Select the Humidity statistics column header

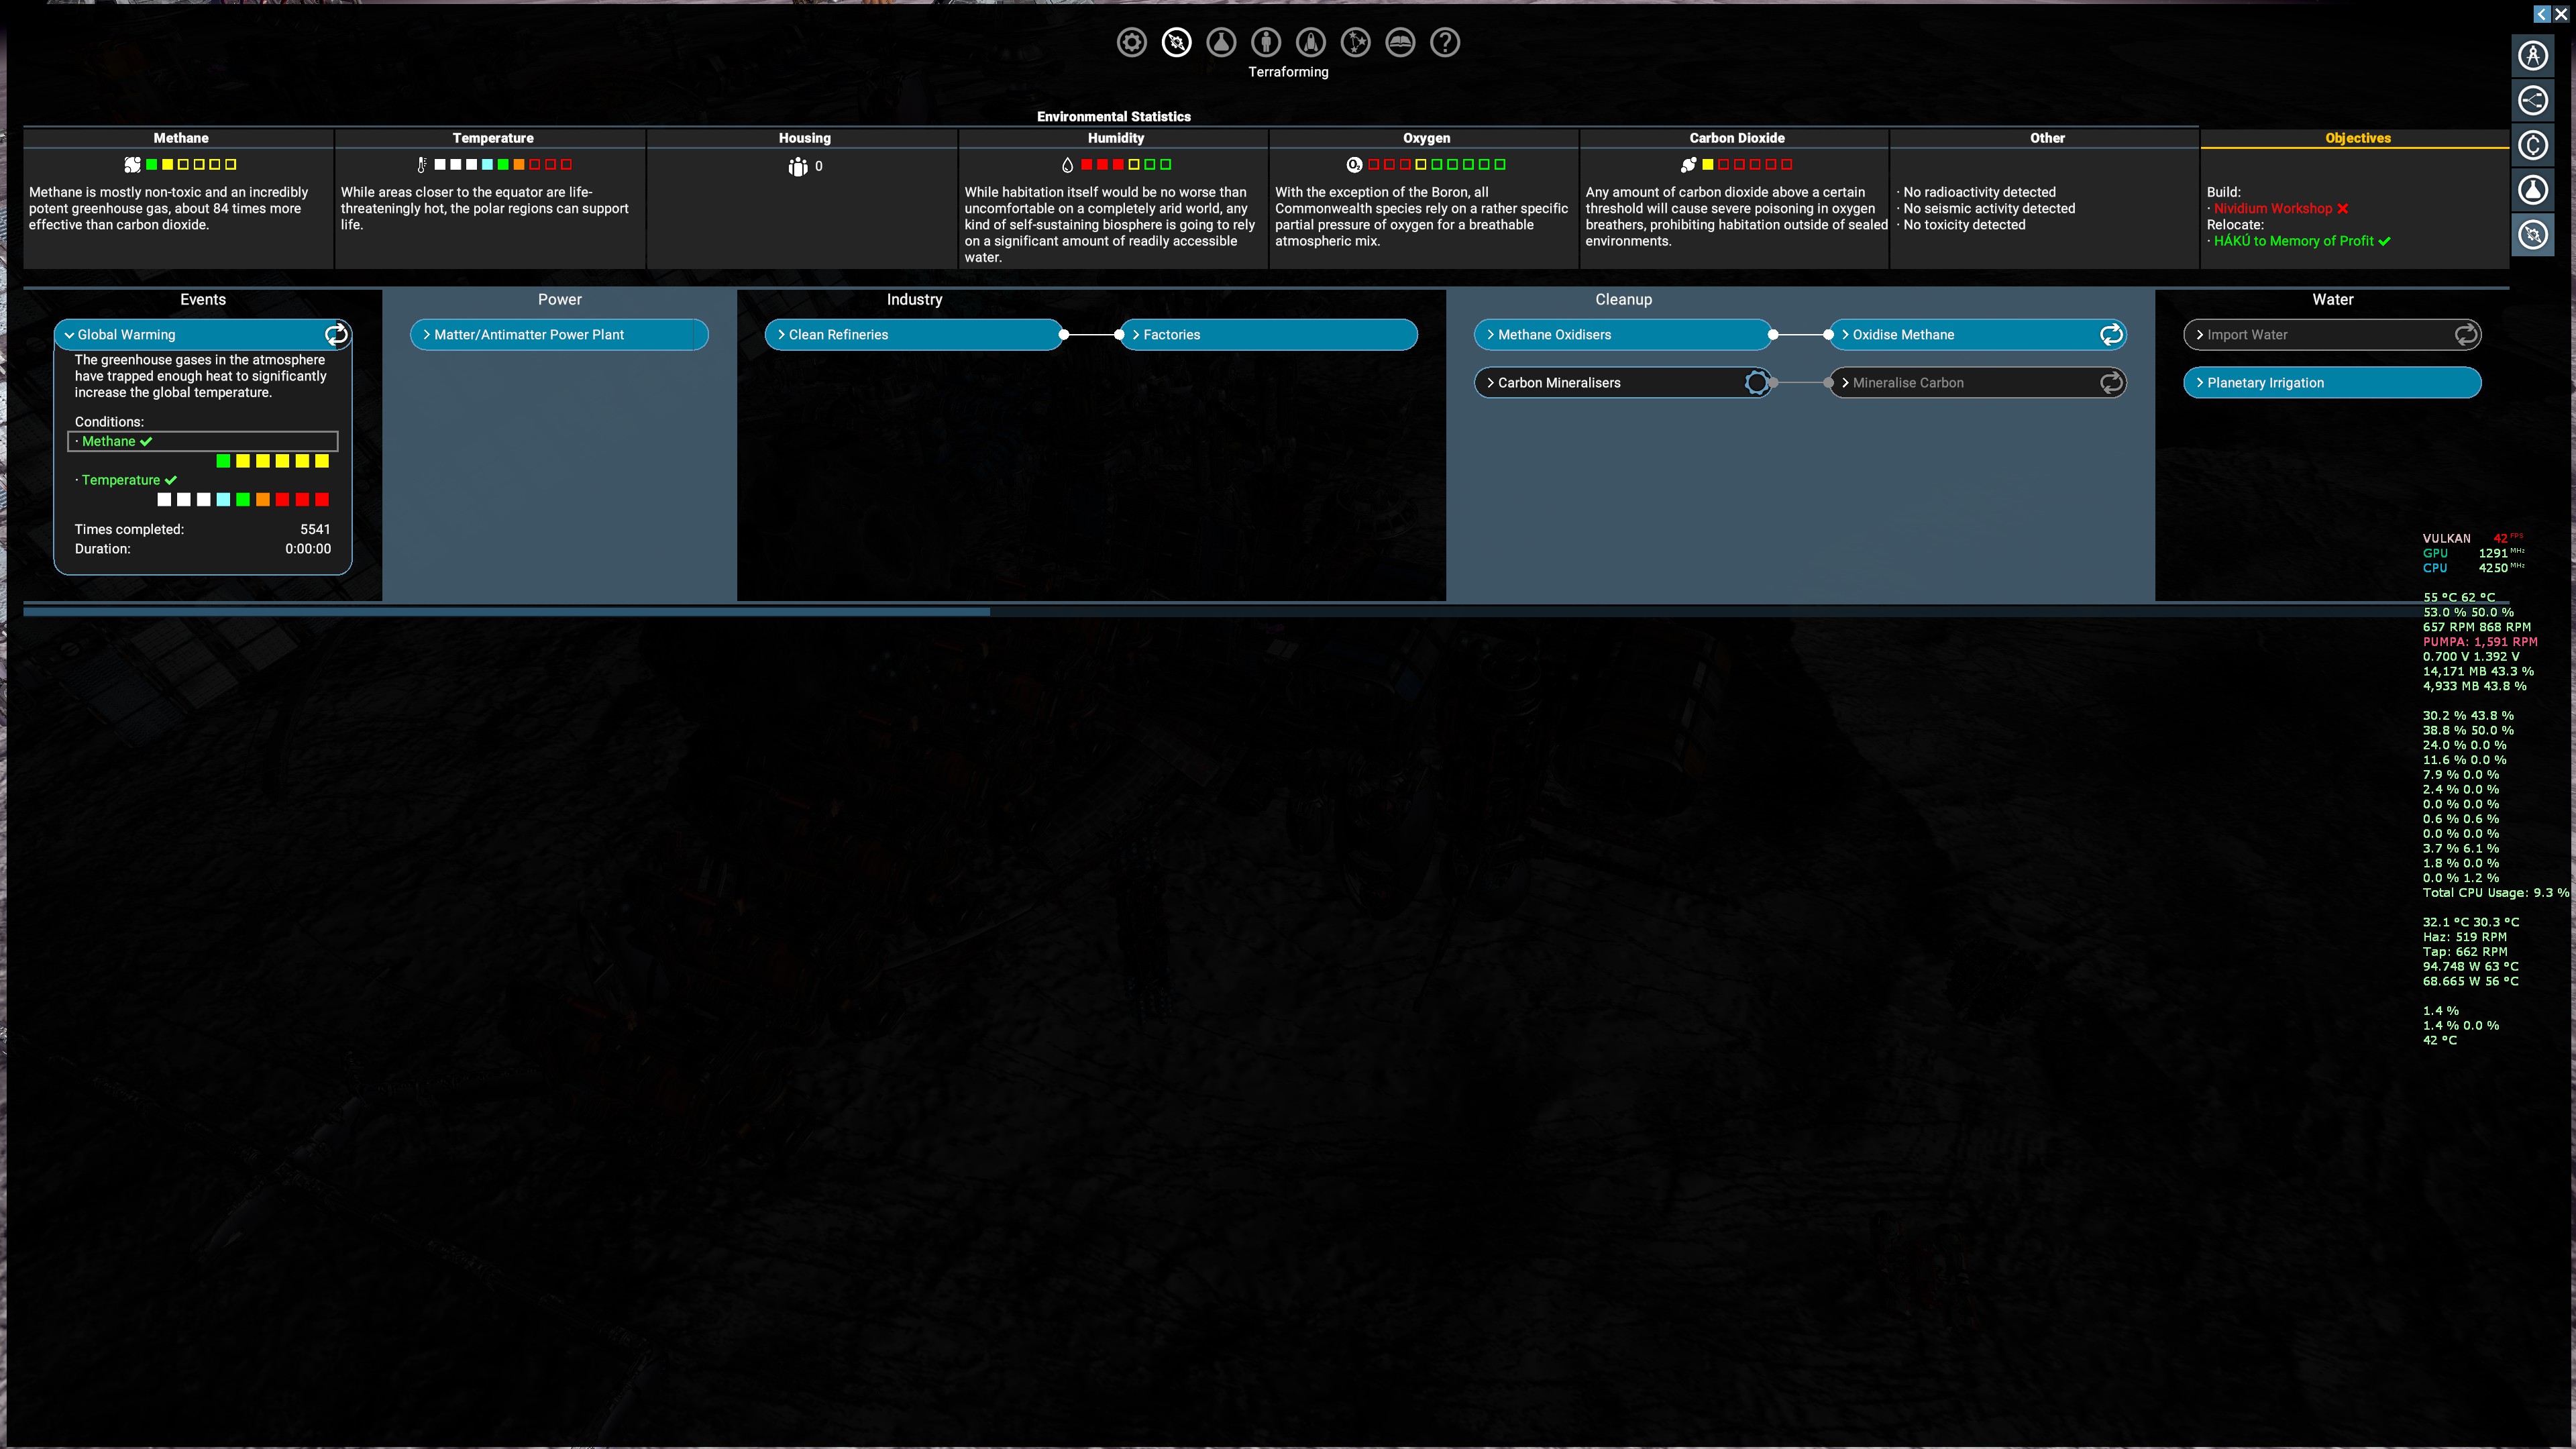click(1115, 138)
